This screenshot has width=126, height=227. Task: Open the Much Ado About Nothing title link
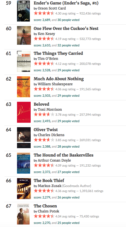(59, 79)
